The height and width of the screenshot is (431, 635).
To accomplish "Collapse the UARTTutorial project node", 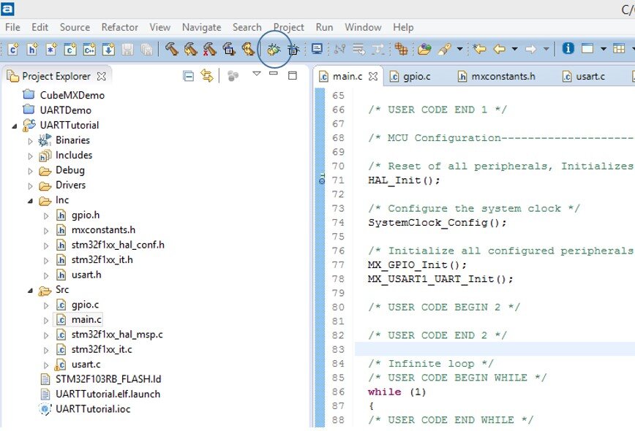I will pyautogui.click(x=15, y=126).
